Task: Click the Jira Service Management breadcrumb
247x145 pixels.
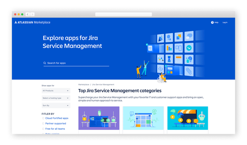Action: coord(103,85)
